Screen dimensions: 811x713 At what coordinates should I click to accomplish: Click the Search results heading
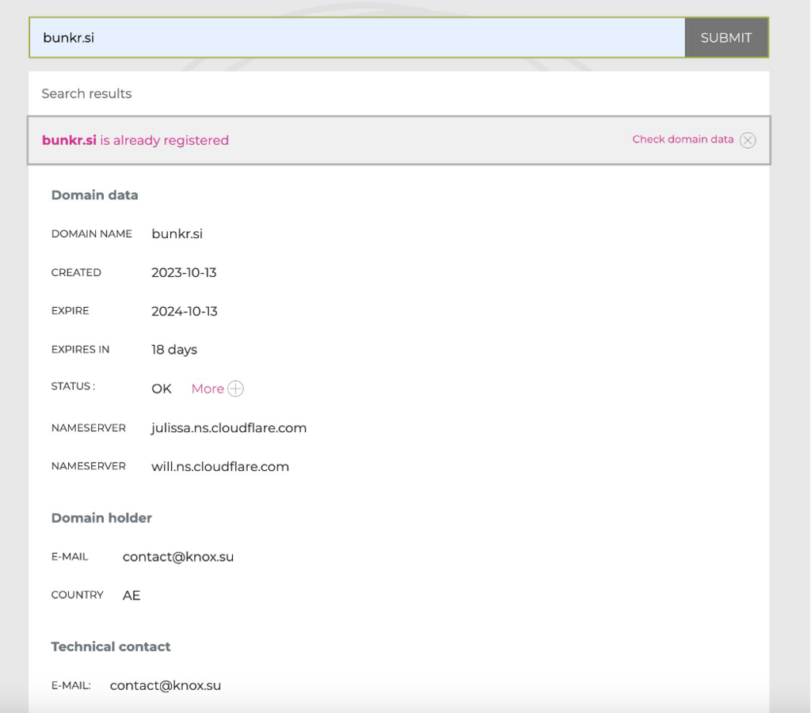click(86, 93)
